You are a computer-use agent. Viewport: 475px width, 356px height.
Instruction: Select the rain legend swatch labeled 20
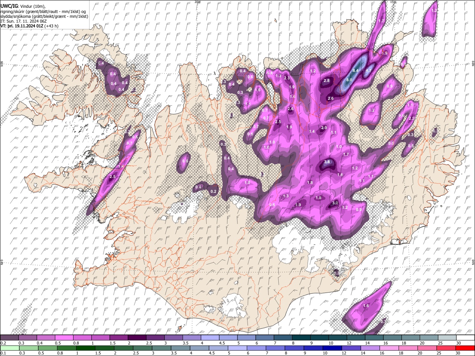click(x=427, y=348)
